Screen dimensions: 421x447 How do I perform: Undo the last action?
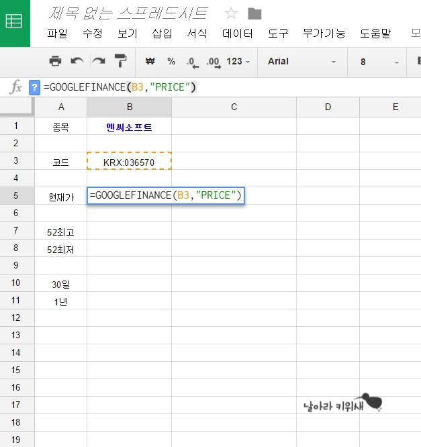coord(77,61)
